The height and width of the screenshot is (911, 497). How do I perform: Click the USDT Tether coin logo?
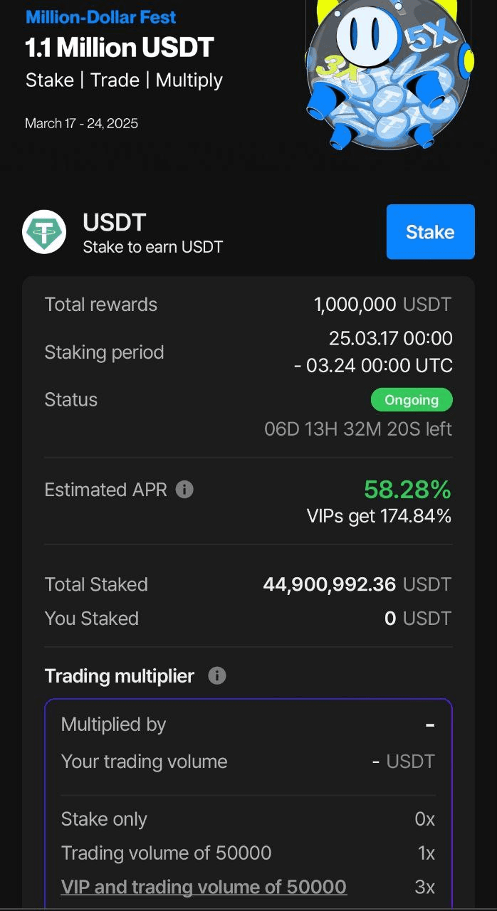click(x=44, y=232)
